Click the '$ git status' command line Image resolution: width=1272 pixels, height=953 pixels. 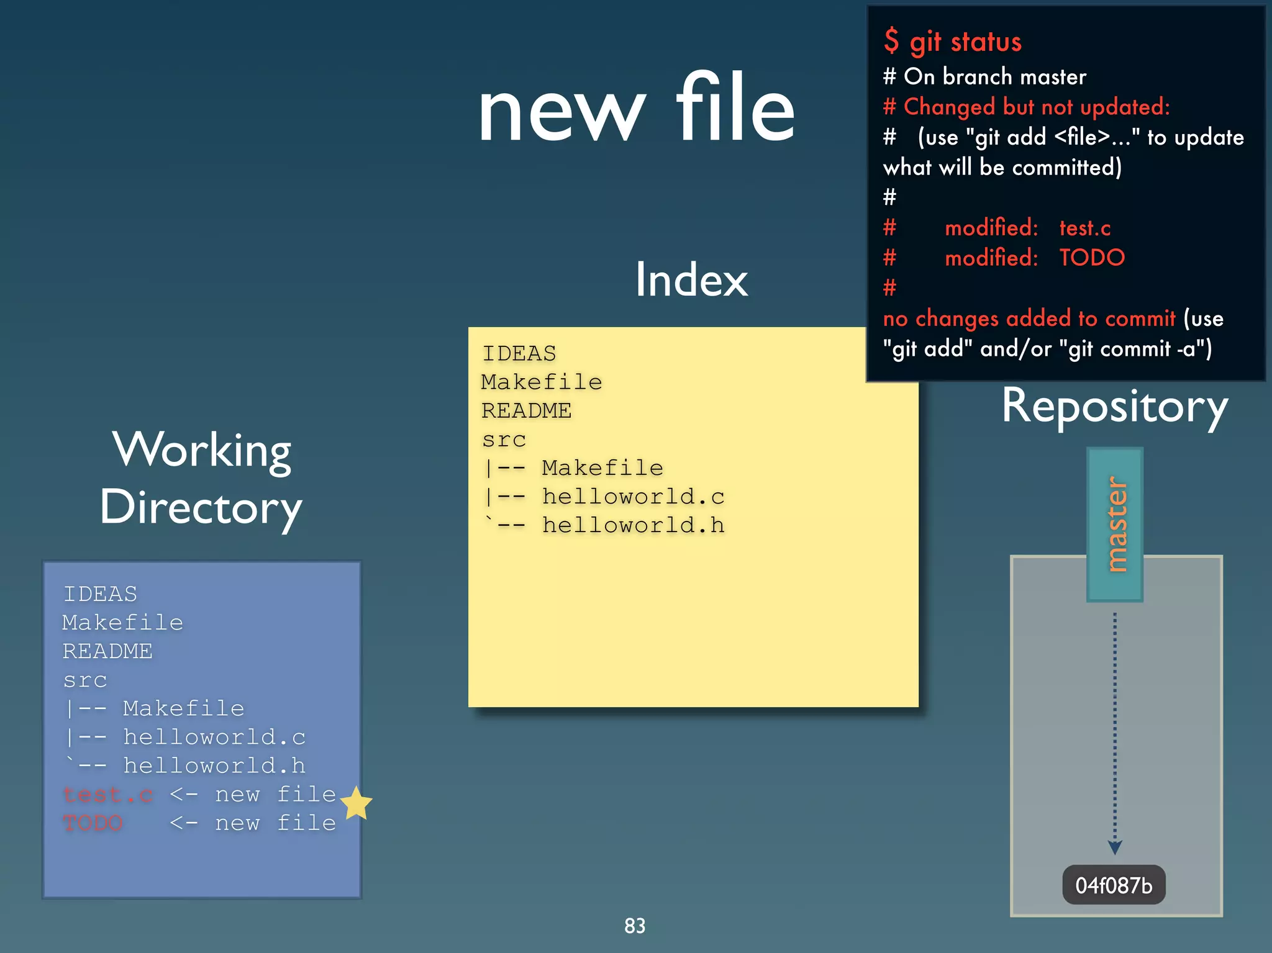(x=952, y=41)
